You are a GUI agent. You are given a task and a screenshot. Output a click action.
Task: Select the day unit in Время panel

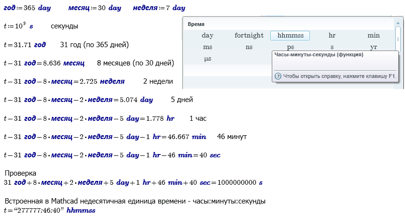click(x=208, y=35)
